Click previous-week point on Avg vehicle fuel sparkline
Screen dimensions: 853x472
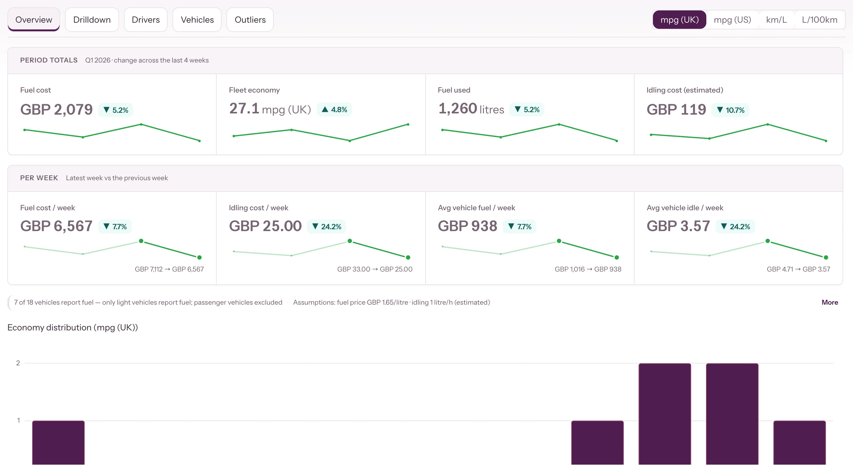(559, 241)
